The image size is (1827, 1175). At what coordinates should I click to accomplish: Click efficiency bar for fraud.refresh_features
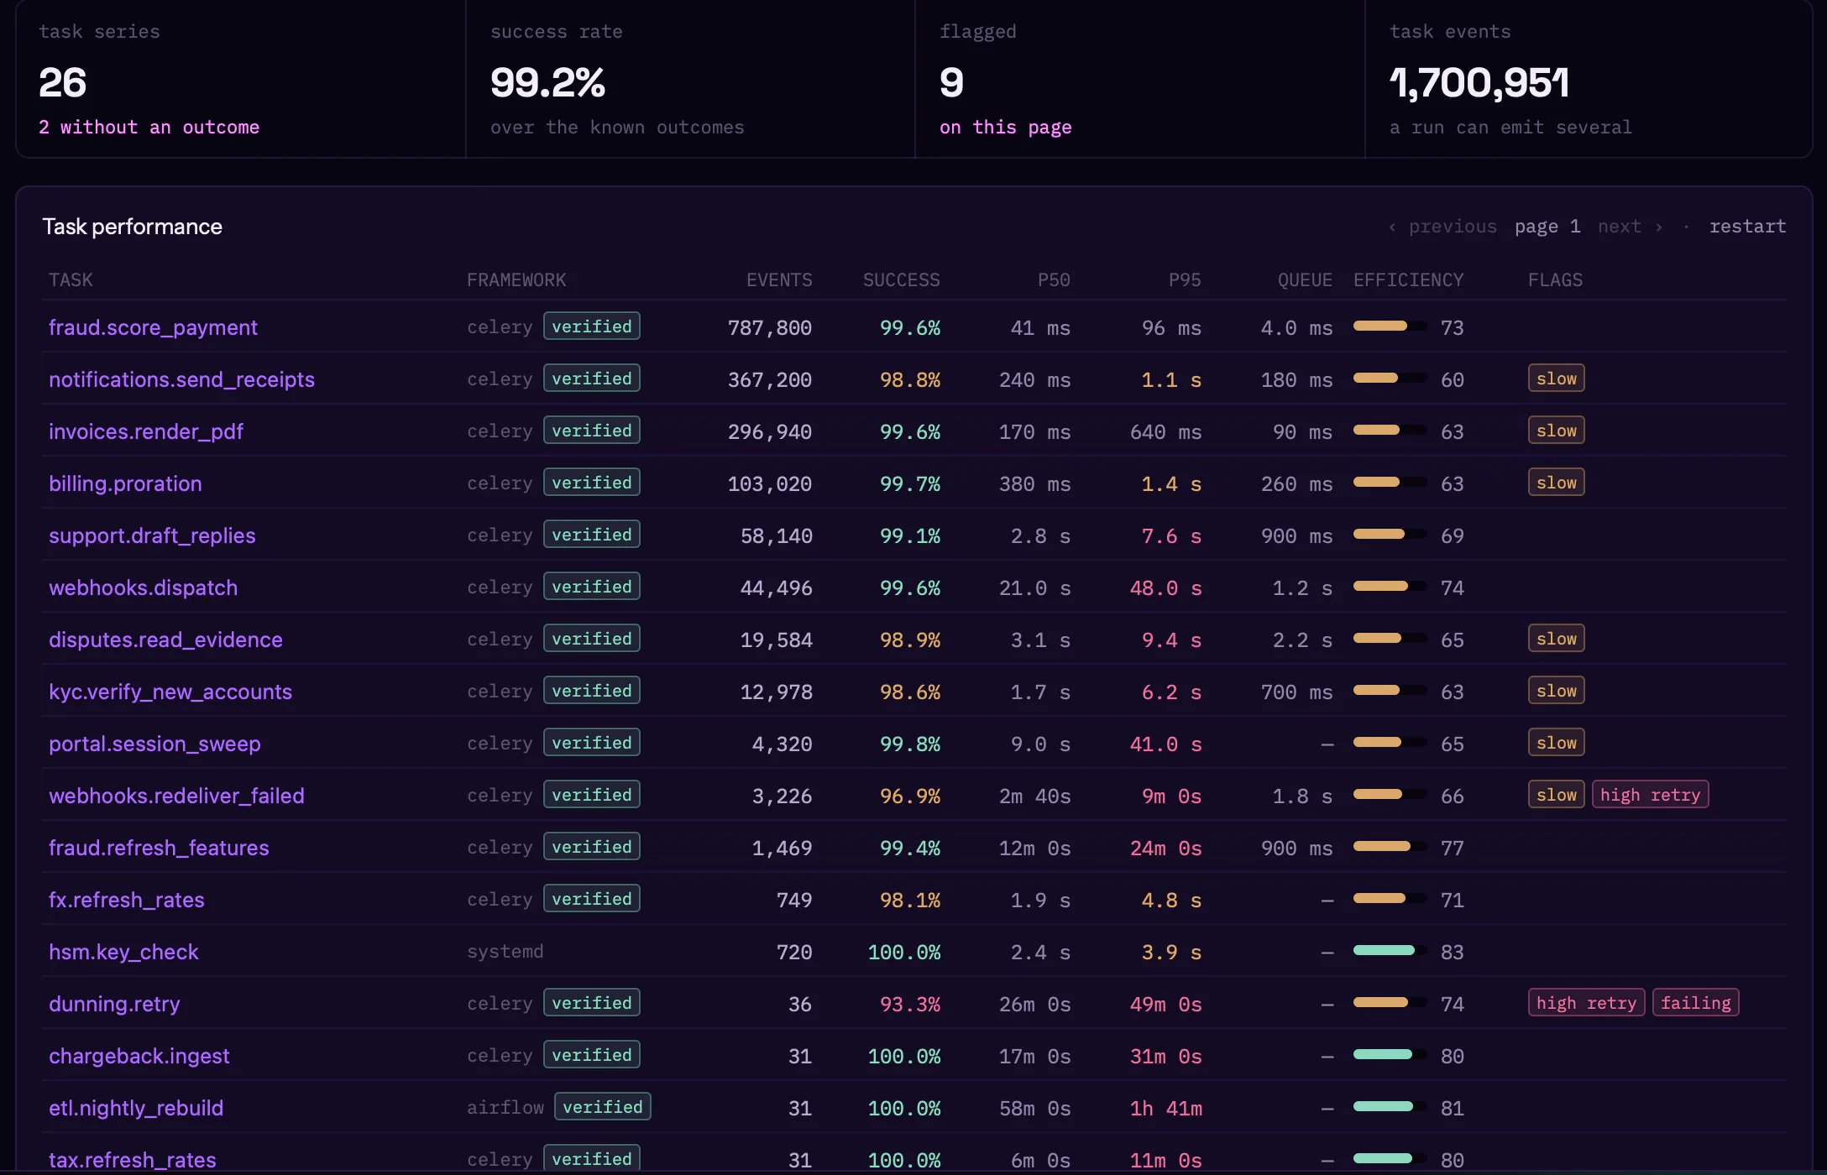coord(1390,847)
